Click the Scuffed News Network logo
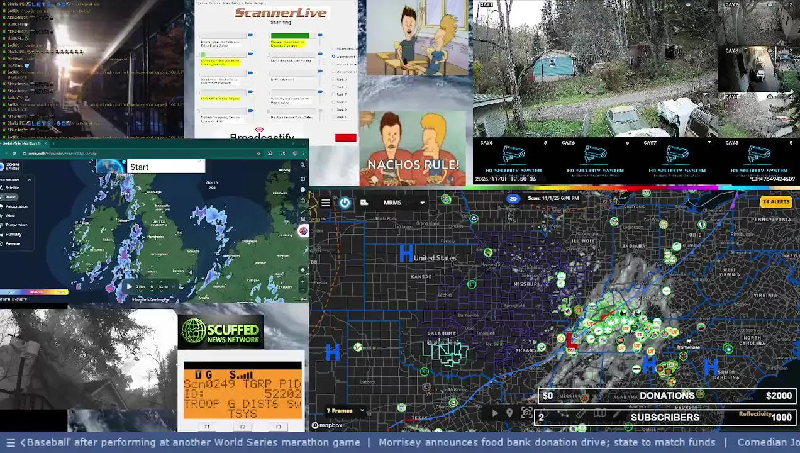The height and width of the screenshot is (453, 800). coord(220,332)
